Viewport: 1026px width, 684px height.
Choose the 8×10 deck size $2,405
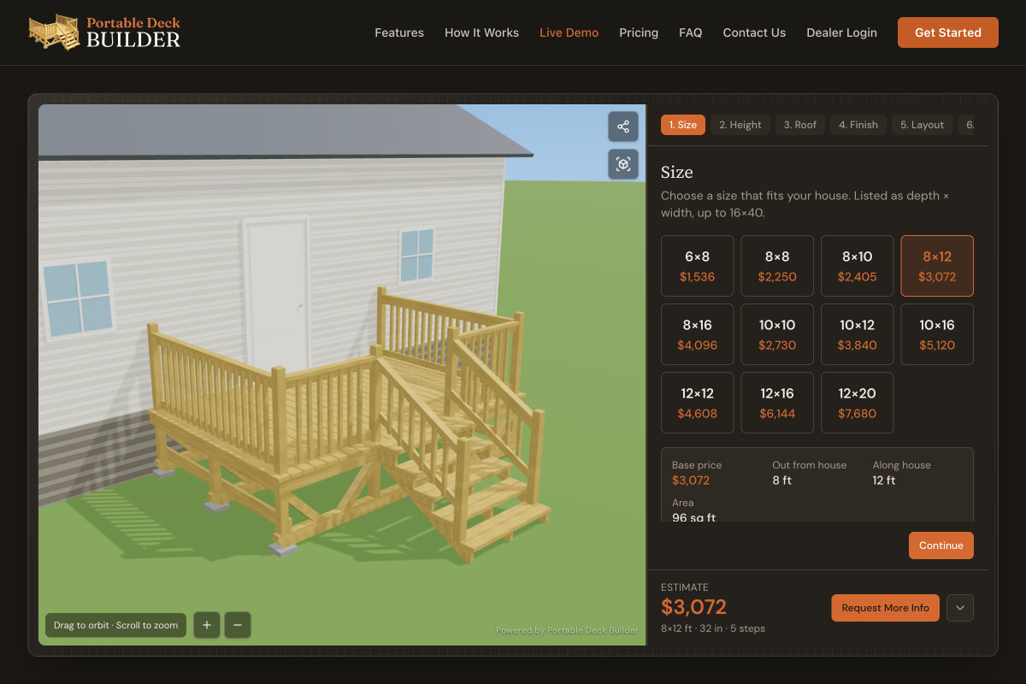click(x=857, y=266)
